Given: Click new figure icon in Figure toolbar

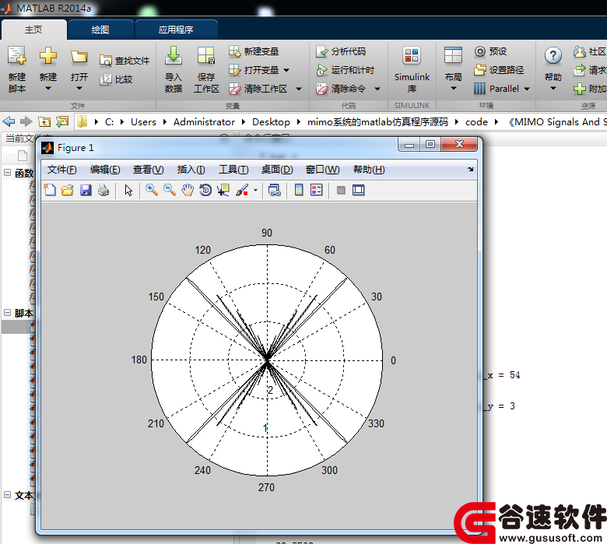Looking at the screenshot, I should [50, 190].
